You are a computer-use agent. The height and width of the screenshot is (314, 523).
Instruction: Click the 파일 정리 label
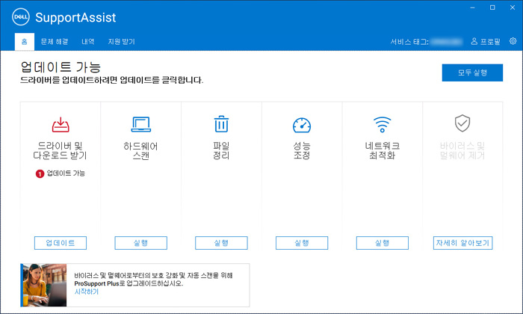coord(221,150)
